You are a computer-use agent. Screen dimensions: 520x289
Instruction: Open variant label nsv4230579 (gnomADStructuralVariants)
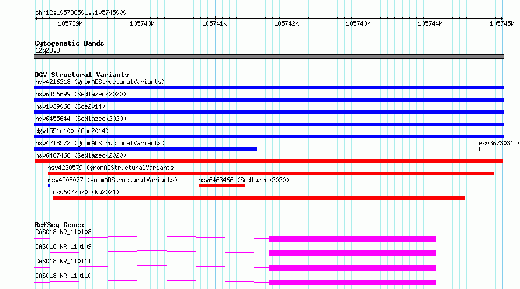112,168
